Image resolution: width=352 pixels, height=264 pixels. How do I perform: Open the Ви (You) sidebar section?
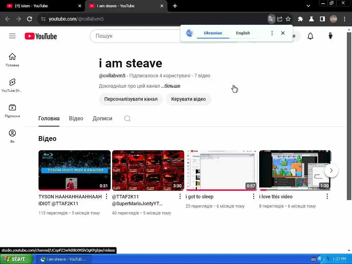coord(12,136)
